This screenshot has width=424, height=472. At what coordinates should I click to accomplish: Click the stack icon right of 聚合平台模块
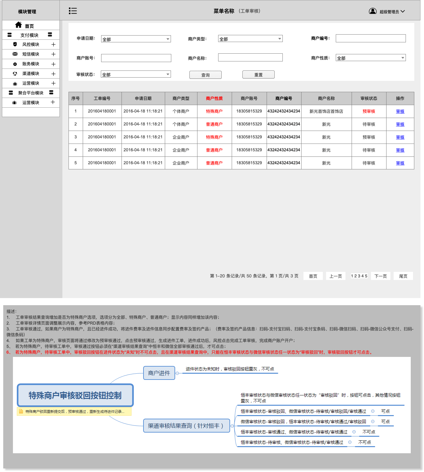[x=51, y=92]
